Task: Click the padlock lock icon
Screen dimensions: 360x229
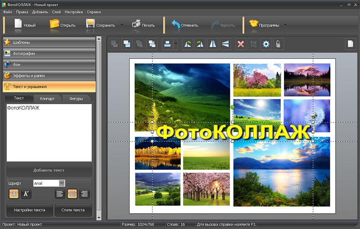Action: [x=279, y=44]
